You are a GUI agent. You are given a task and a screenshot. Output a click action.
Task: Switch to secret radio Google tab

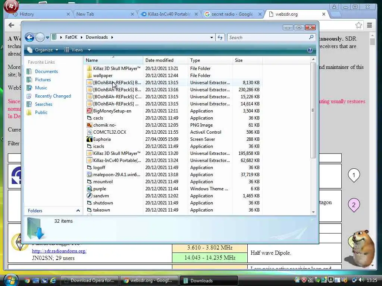coord(233,14)
